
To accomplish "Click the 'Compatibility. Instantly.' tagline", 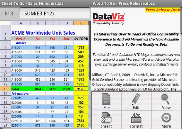I will pyautogui.click(x=108, y=23).
